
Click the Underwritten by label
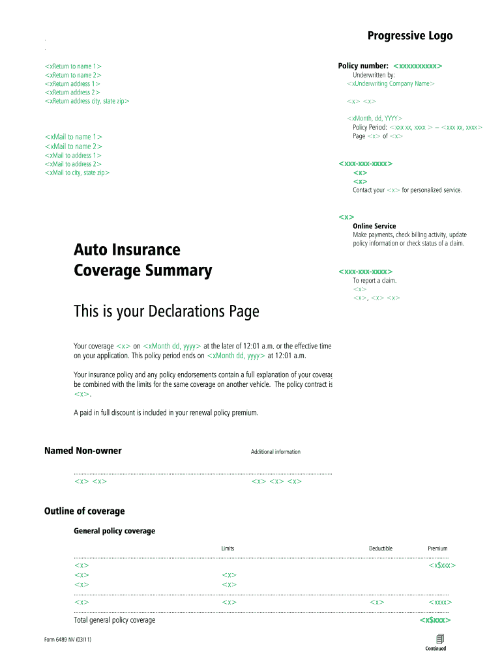374,75
